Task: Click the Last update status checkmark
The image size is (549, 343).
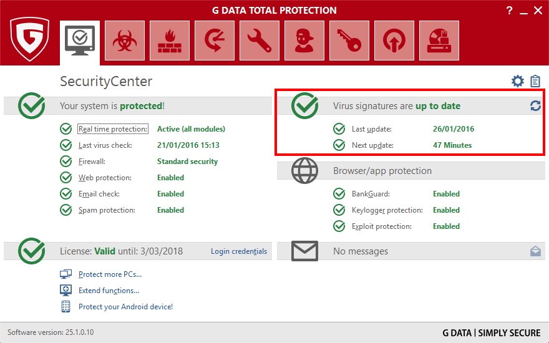Action: tap(339, 129)
